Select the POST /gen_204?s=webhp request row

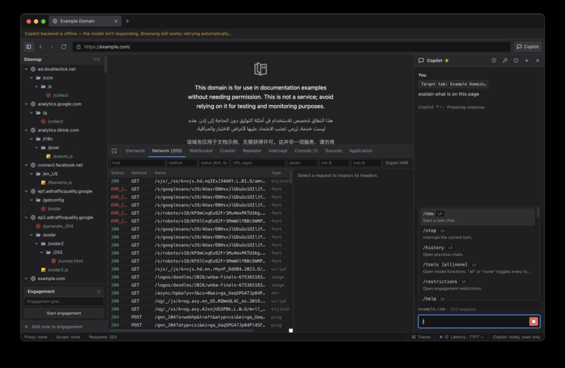(200, 318)
